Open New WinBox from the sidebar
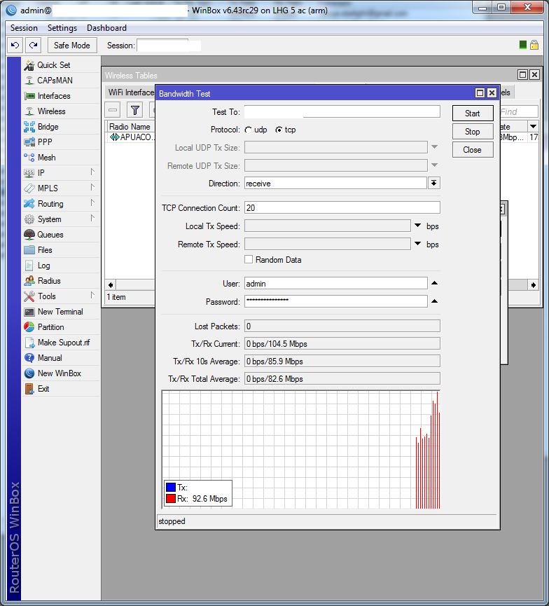549x606 pixels. (61, 373)
